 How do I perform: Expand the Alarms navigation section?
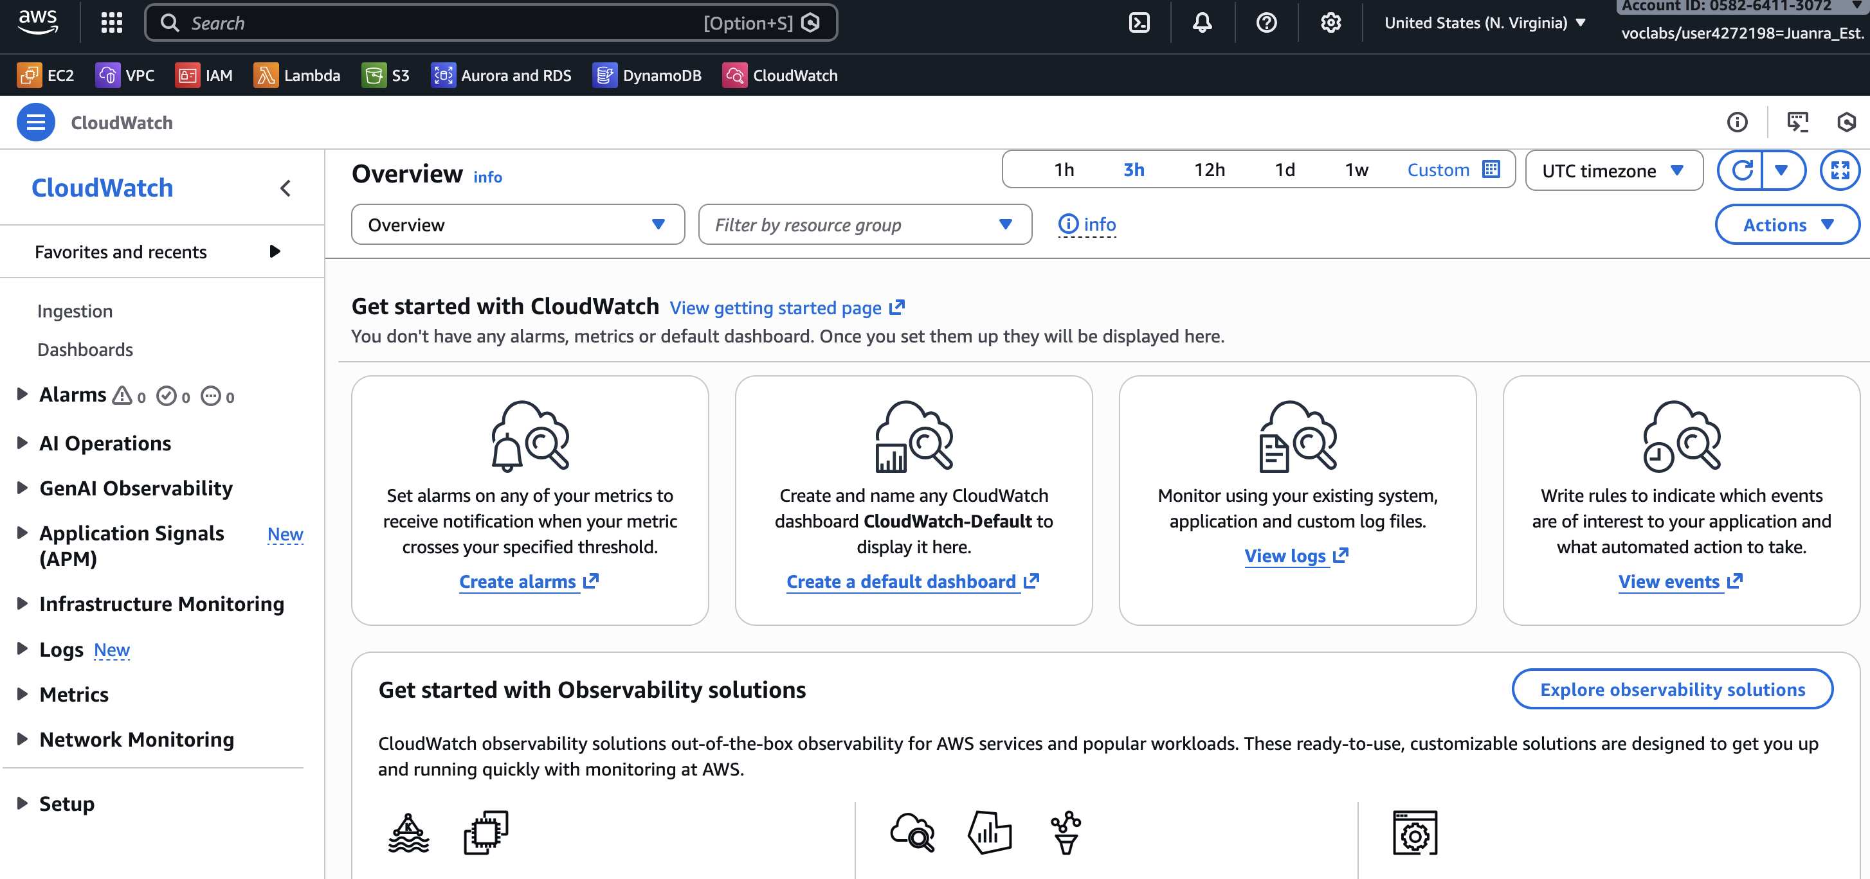23,394
